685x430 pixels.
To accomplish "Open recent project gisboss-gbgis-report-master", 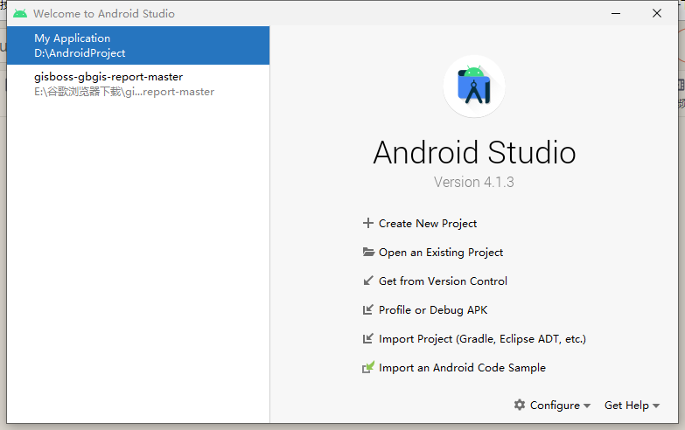I will (x=138, y=84).
